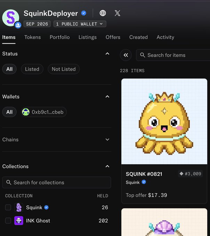The height and width of the screenshot is (236, 210).
Task: Switch to the Portfolio tab
Action: coord(60,37)
